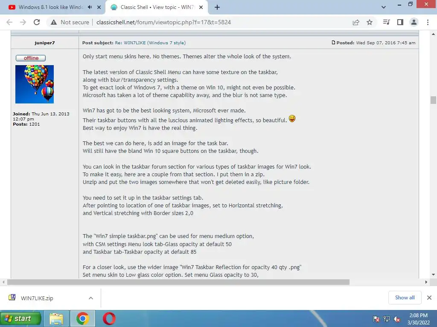Open the Chrome profile avatar
The image size is (437, 327).
pos(414,22)
